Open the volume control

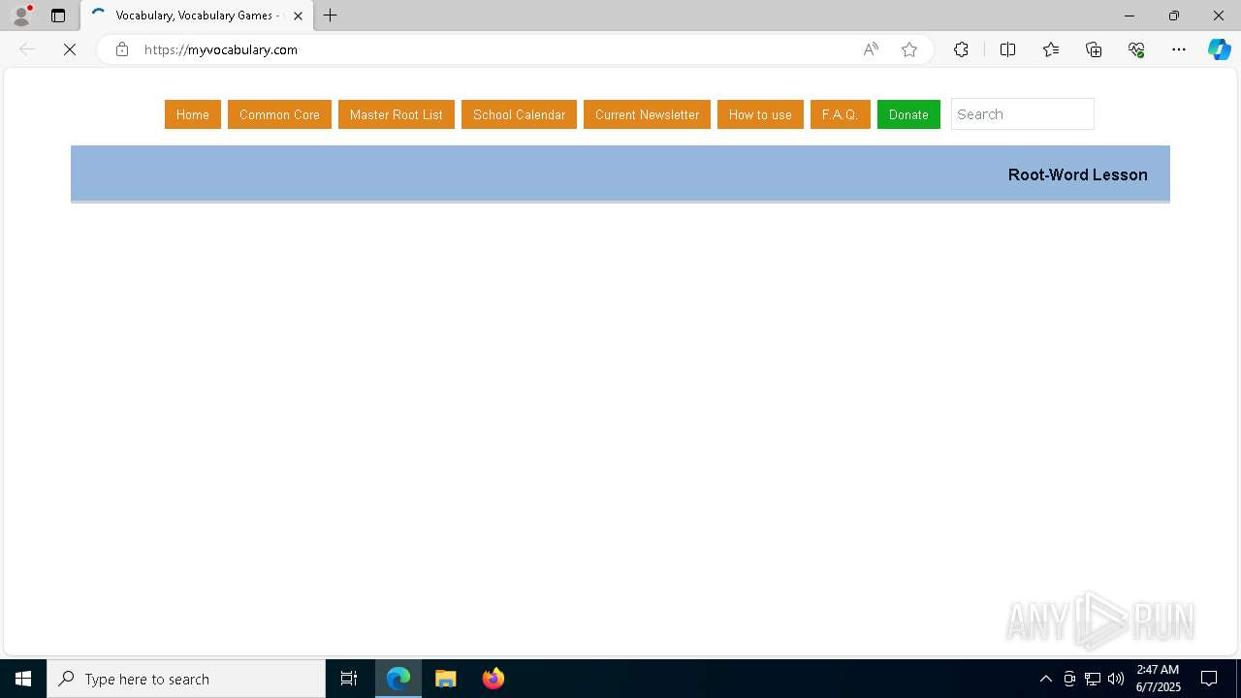[1116, 679]
